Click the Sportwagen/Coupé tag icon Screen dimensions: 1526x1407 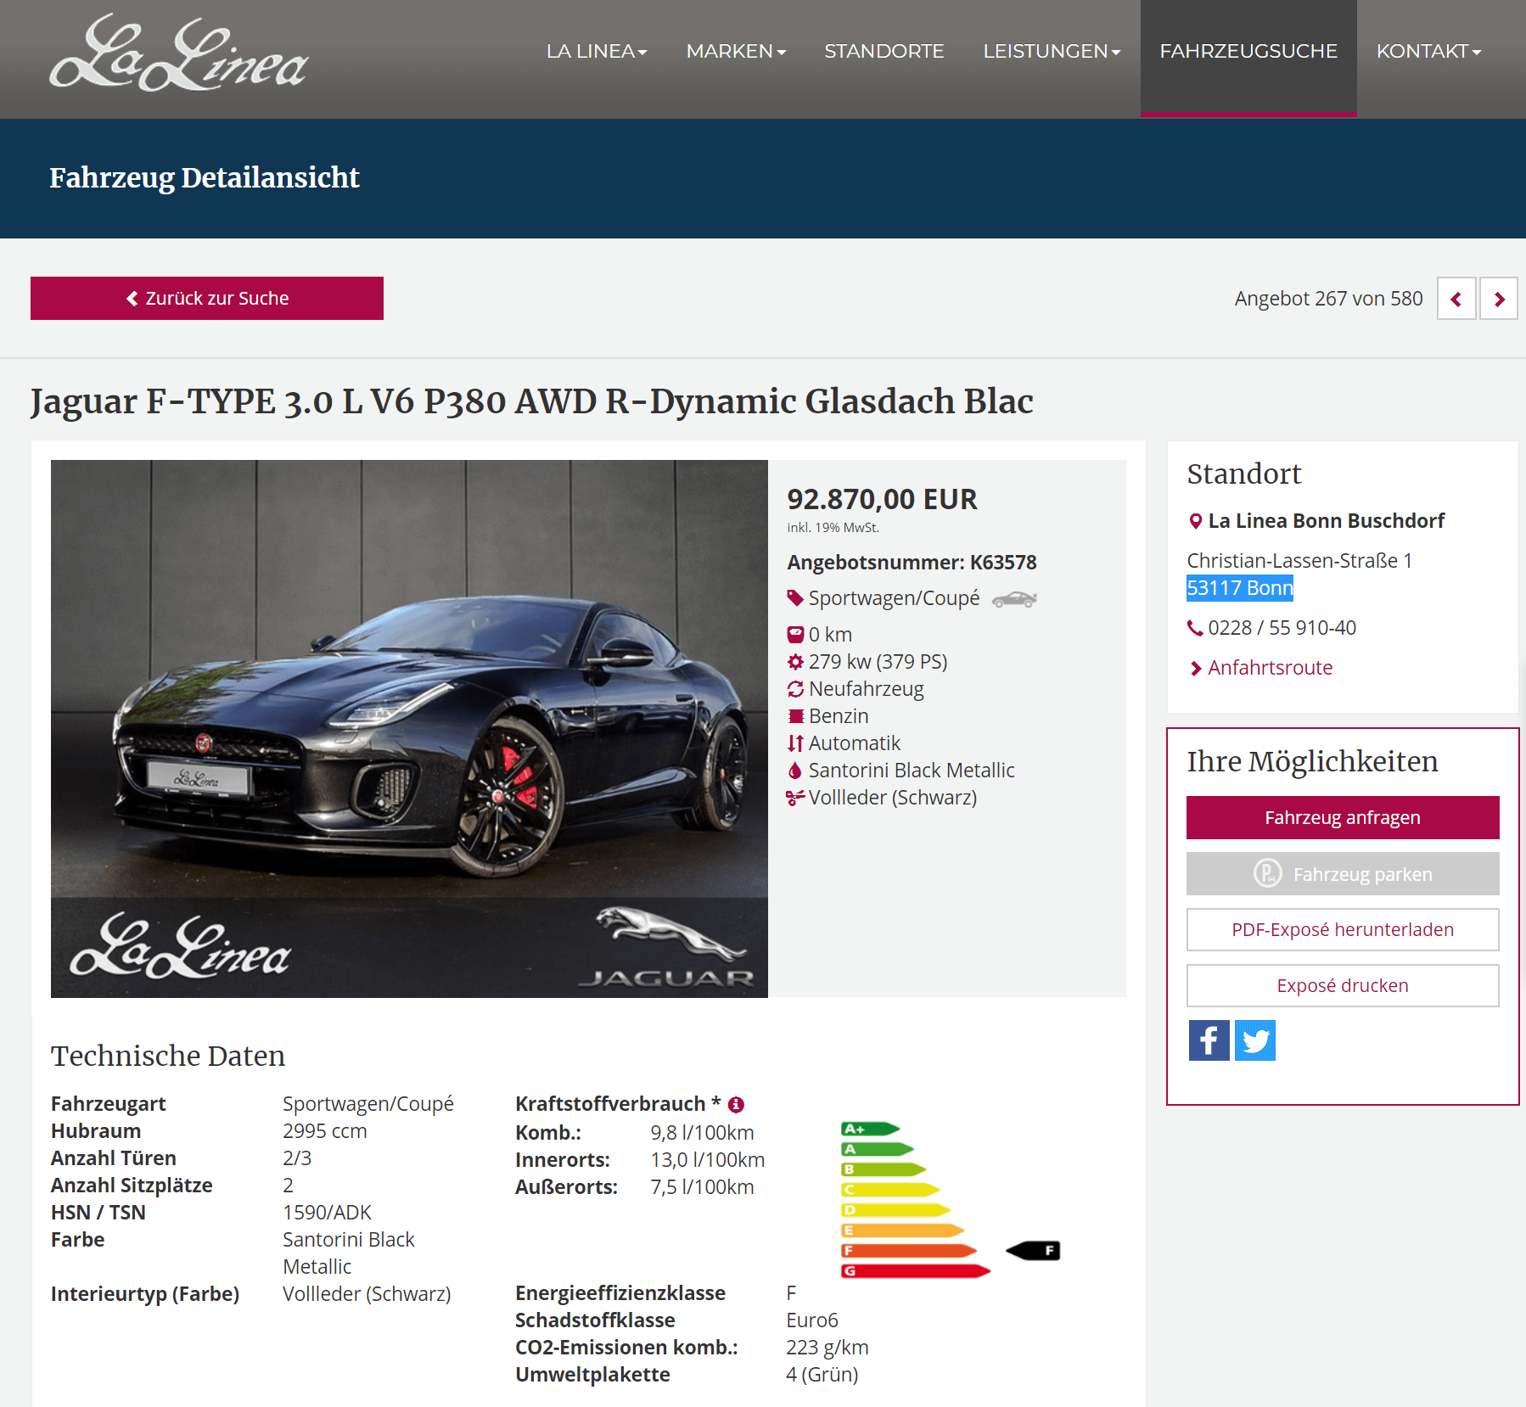795,598
